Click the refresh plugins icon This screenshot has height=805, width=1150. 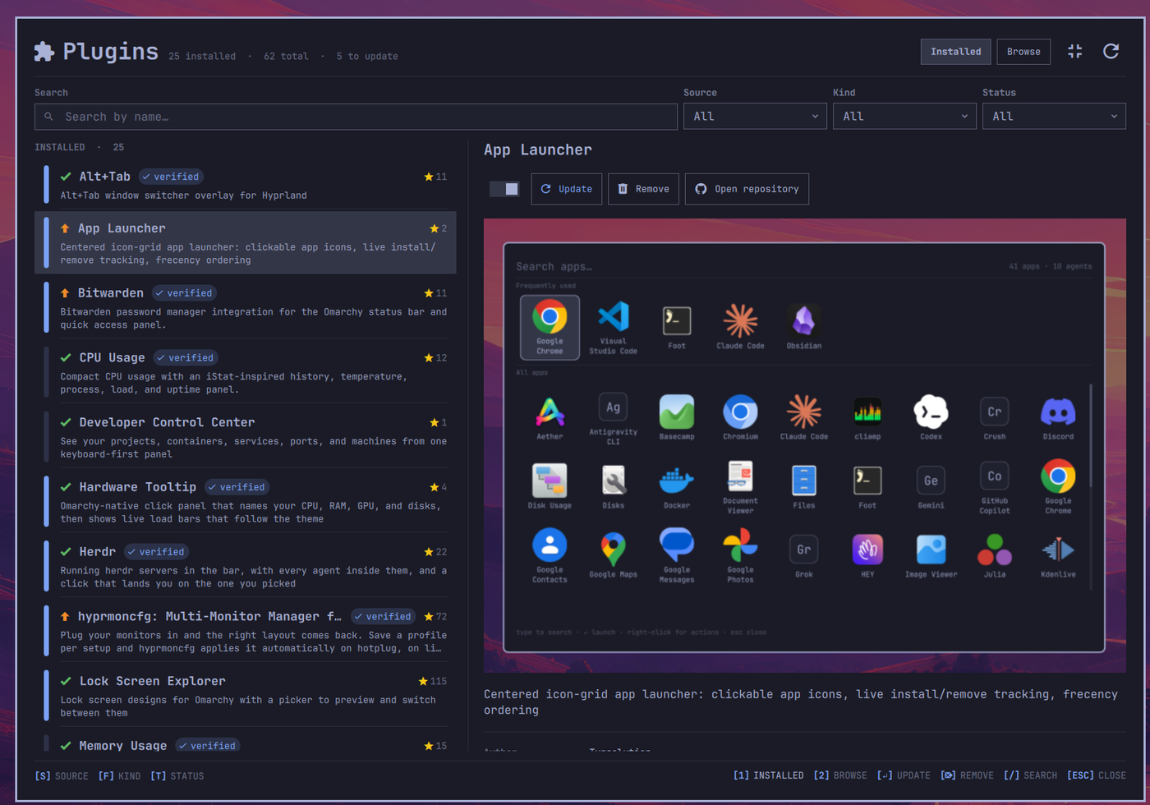tap(1111, 51)
